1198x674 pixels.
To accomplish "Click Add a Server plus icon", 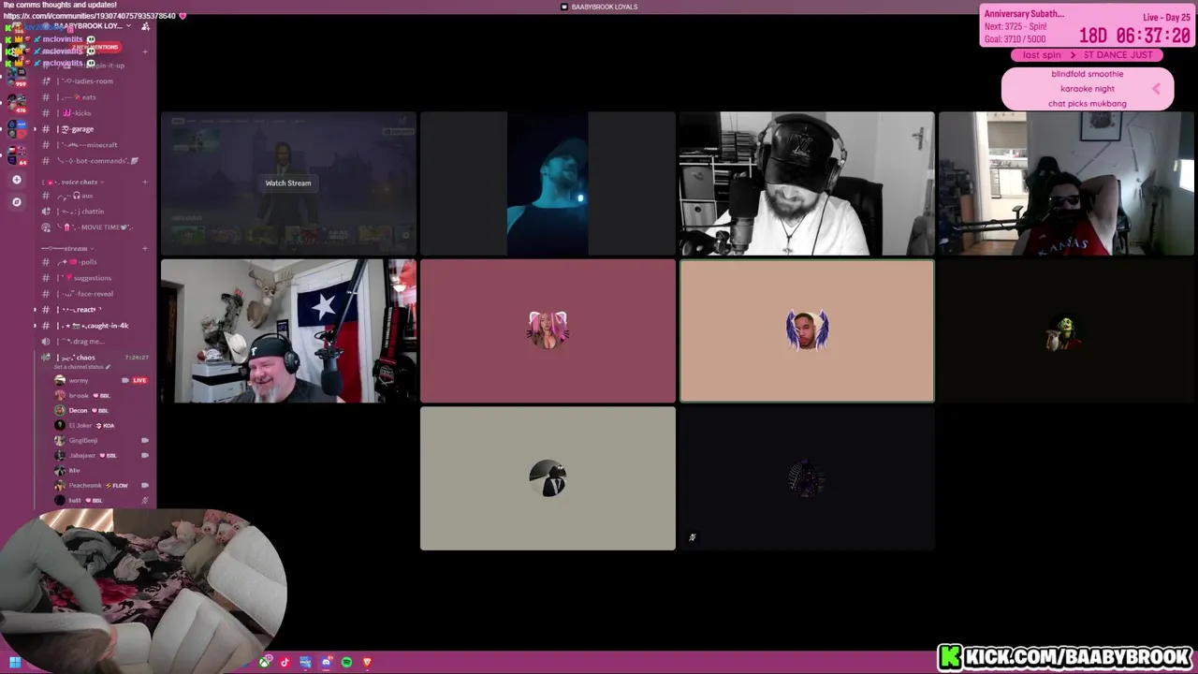I will 16,180.
